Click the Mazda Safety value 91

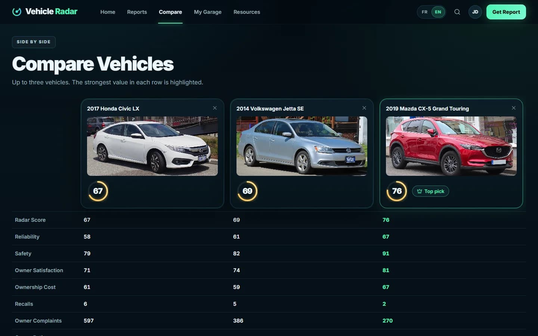tap(386, 253)
